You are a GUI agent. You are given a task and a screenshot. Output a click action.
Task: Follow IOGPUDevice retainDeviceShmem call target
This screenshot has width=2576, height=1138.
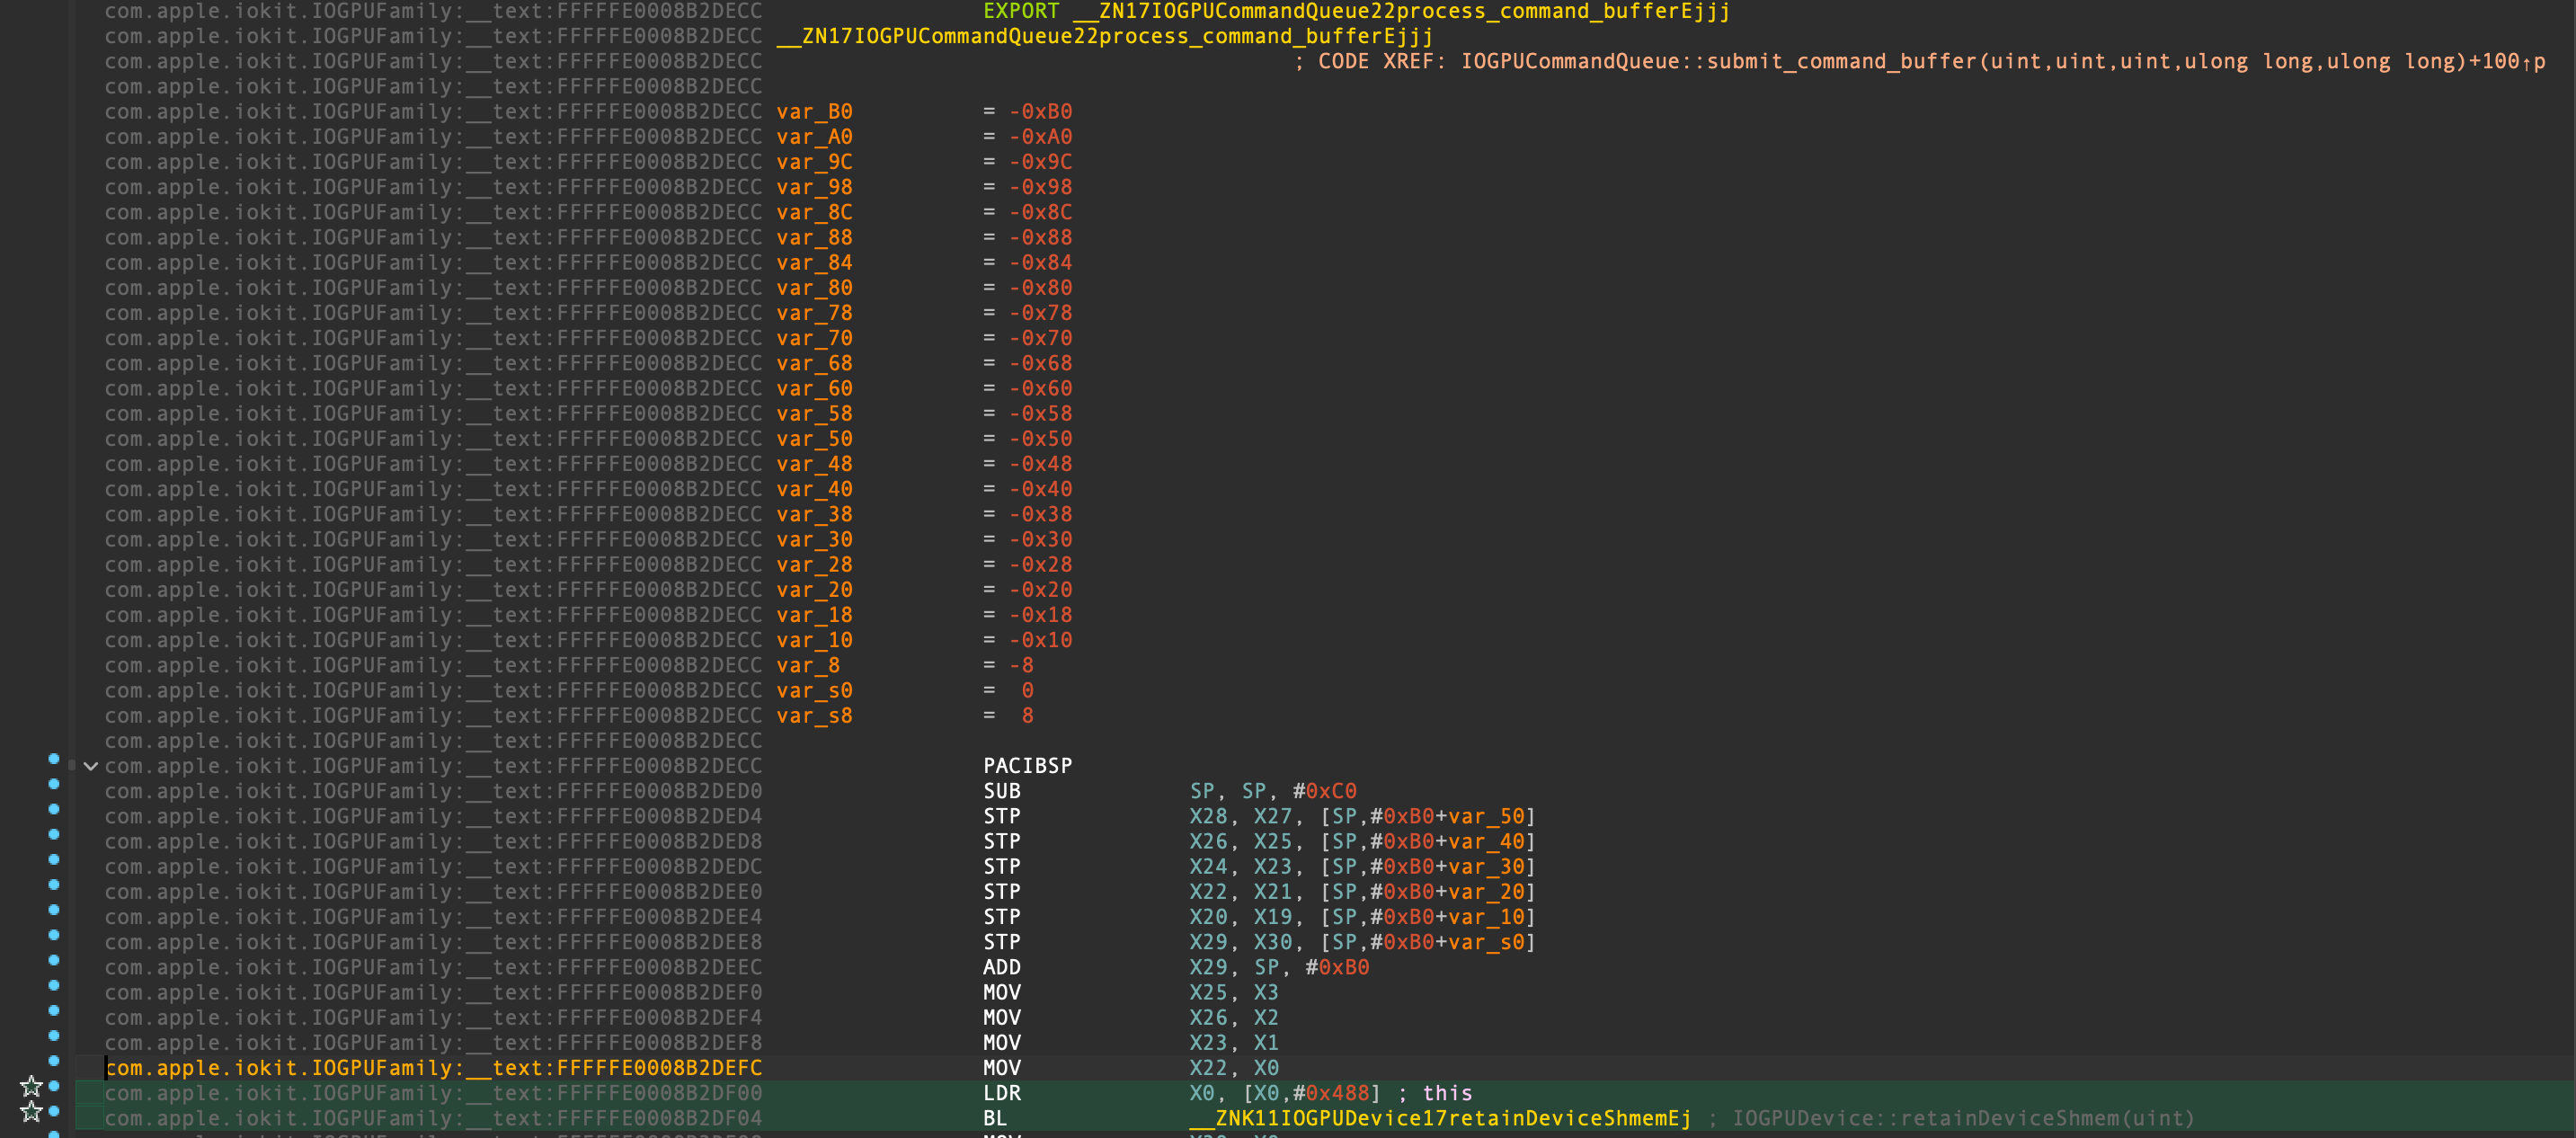tap(1439, 1118)
